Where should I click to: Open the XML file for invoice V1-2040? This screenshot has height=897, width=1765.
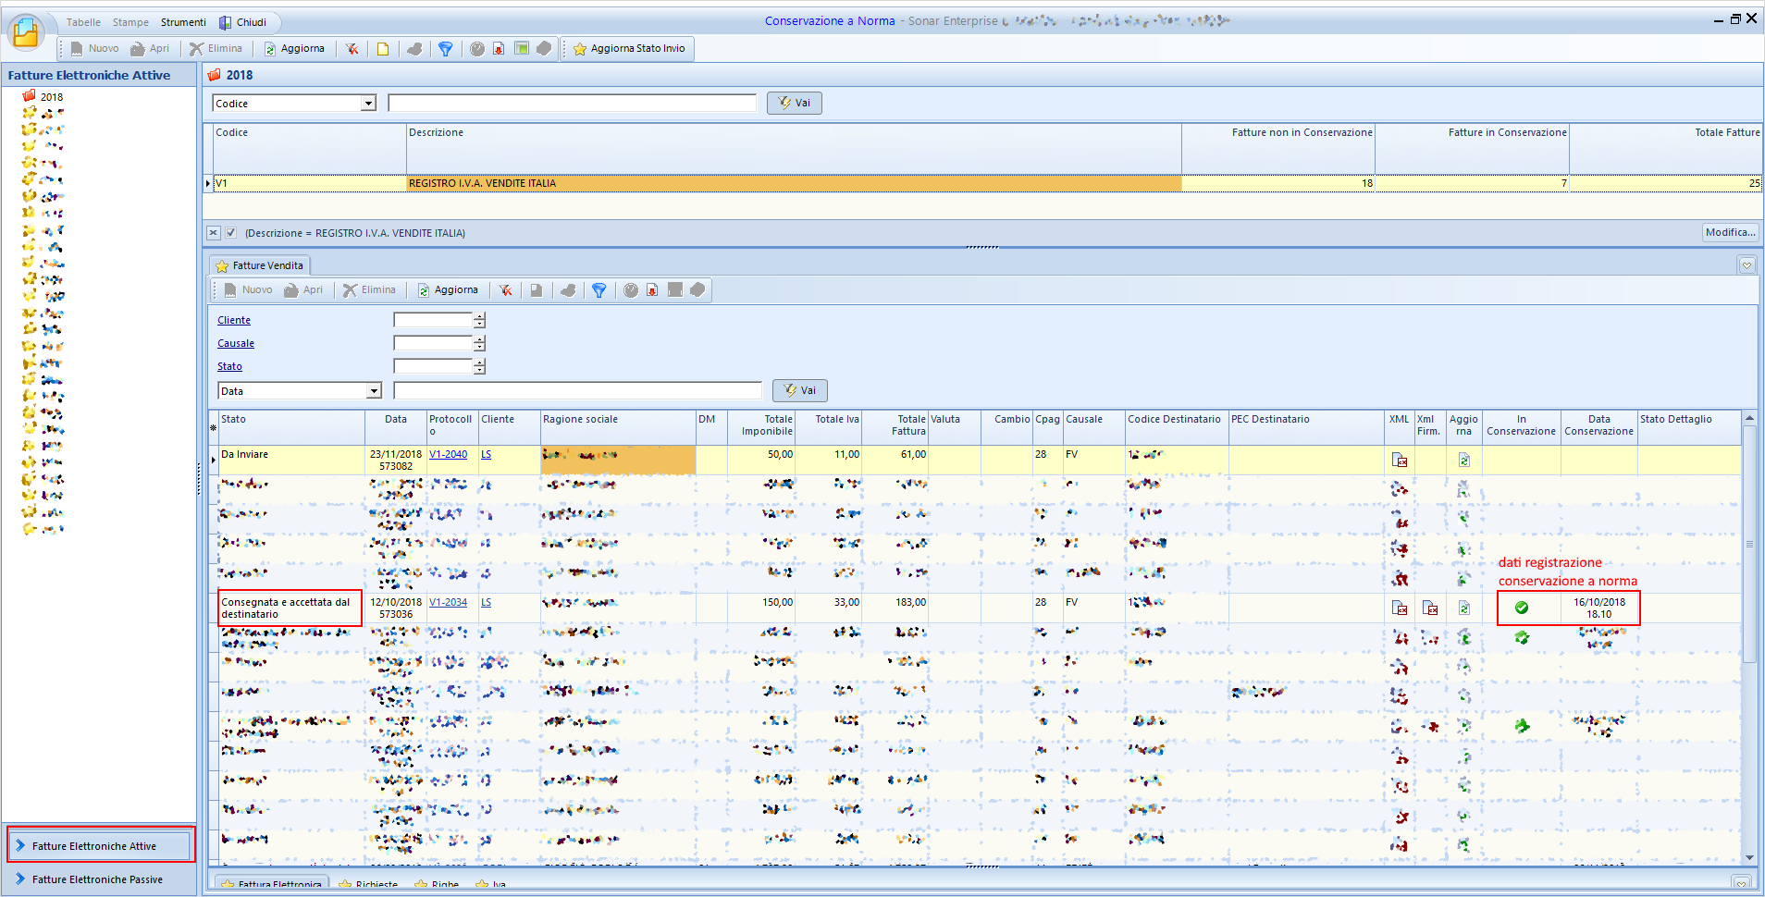(1400, 460)
